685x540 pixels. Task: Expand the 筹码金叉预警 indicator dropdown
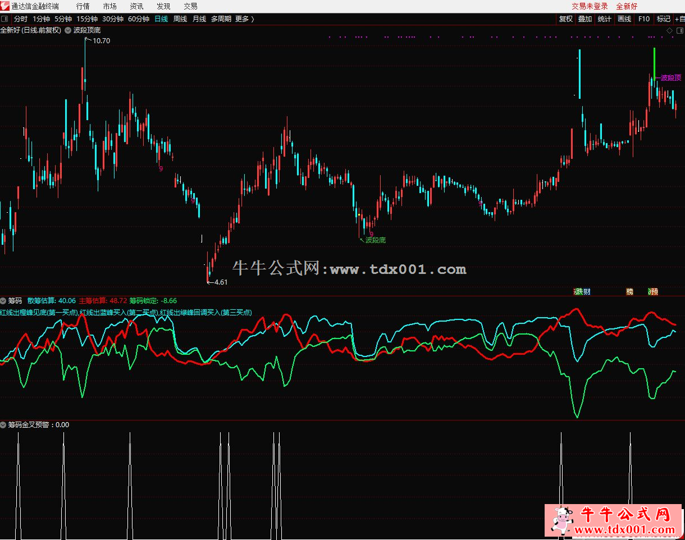click(3, 425)
